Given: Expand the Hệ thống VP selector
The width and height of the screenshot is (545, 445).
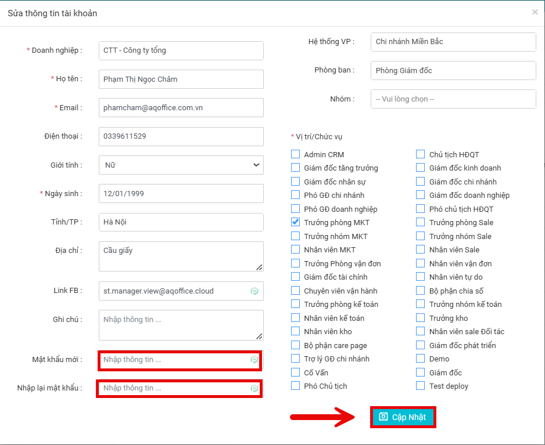Looking at the screenshot, I should tap(453, 42).
